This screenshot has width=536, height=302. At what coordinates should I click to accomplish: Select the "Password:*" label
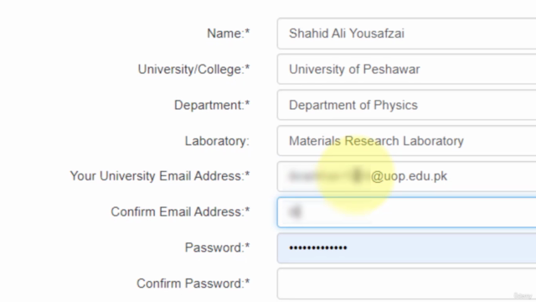pos(218,247)
